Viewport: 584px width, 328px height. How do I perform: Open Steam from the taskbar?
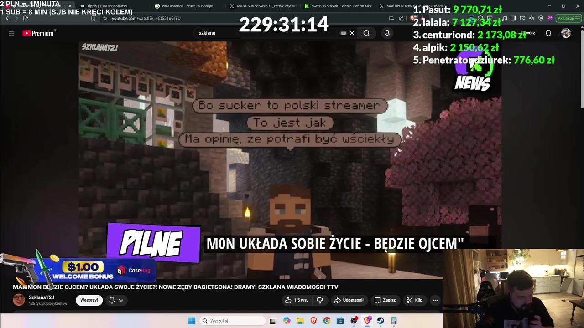(380, 321)
